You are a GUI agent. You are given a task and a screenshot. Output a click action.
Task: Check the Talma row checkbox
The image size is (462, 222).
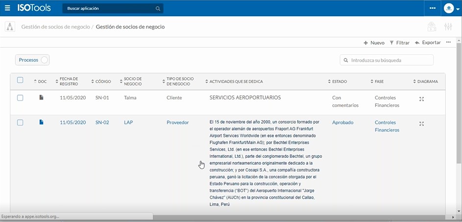(x=20, y=98)
